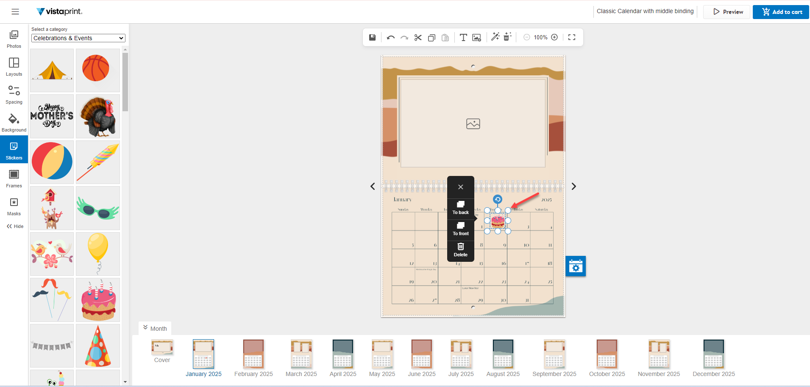The width and height of the screenshot is (810, 387).
Task: Copy the selected element
Action: click(431, 38)
